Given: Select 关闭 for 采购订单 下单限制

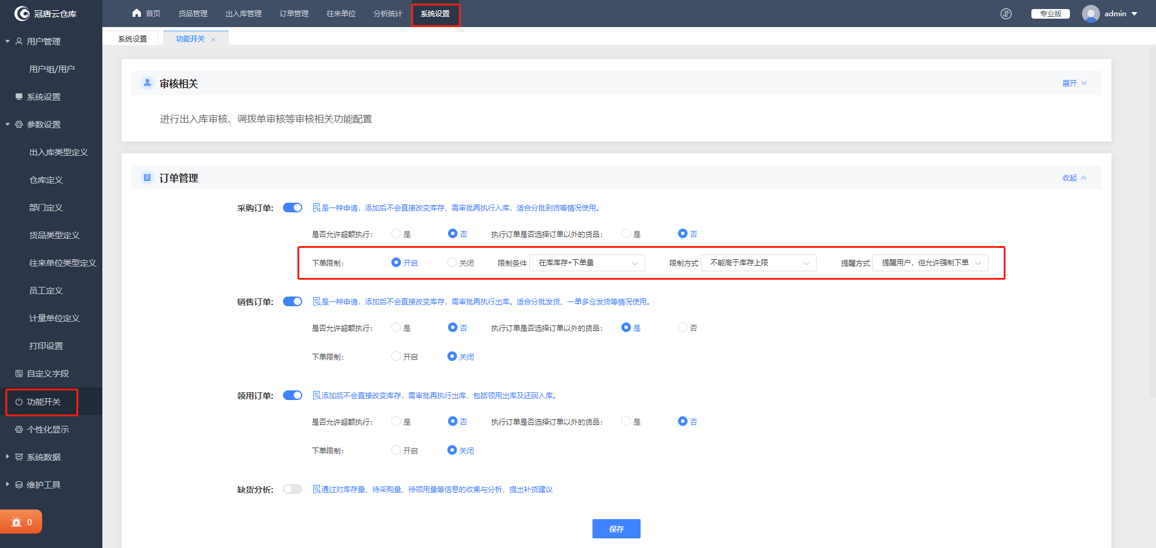Looking at the screenshot, I should pyautogui.click(x=452, y=262).
